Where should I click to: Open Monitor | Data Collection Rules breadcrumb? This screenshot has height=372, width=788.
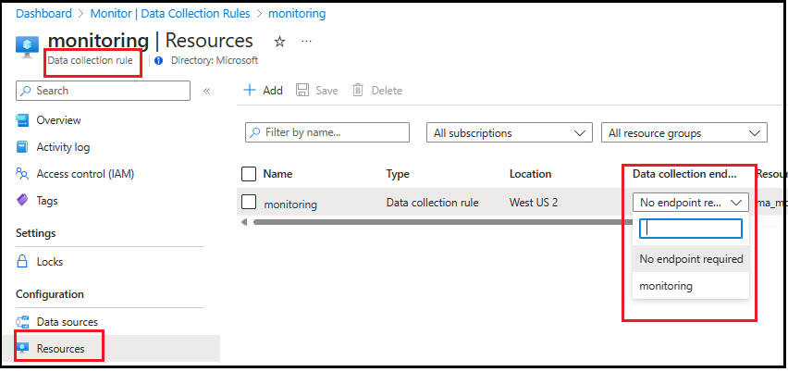(x=170, y=14)
